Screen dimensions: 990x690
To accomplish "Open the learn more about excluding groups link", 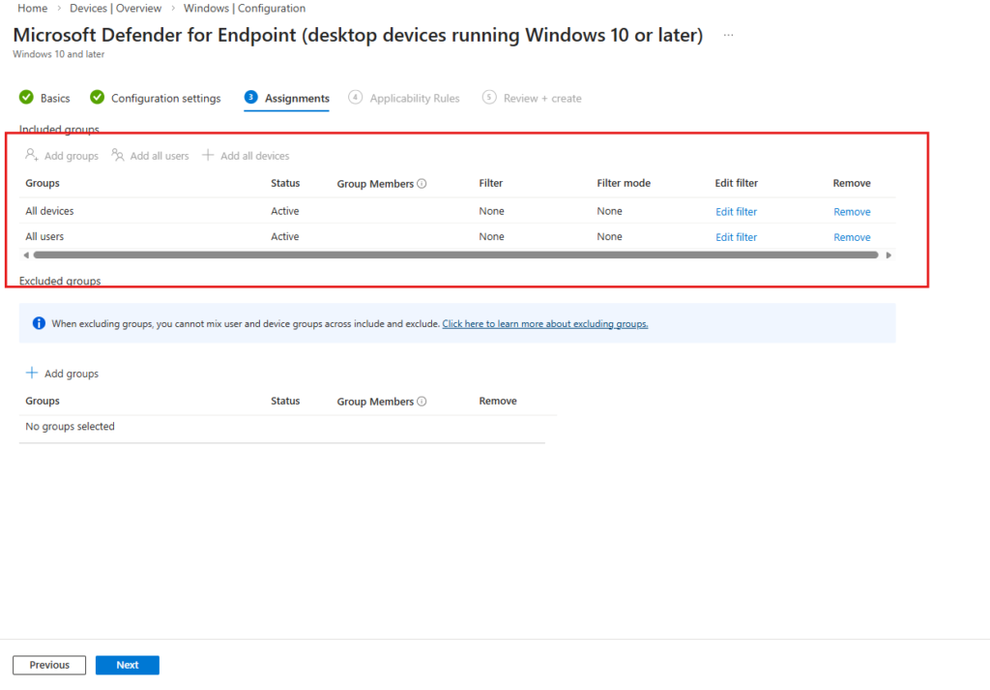I will click(544, 324).
